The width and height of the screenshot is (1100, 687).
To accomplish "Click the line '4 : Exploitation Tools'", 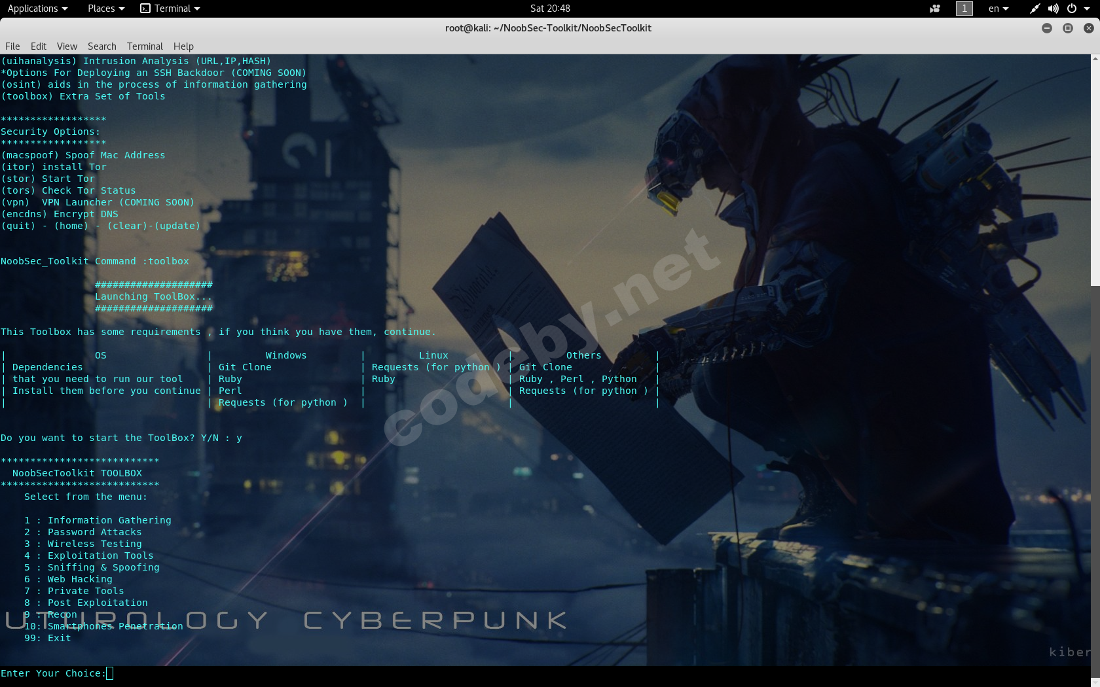I will 89,555.
